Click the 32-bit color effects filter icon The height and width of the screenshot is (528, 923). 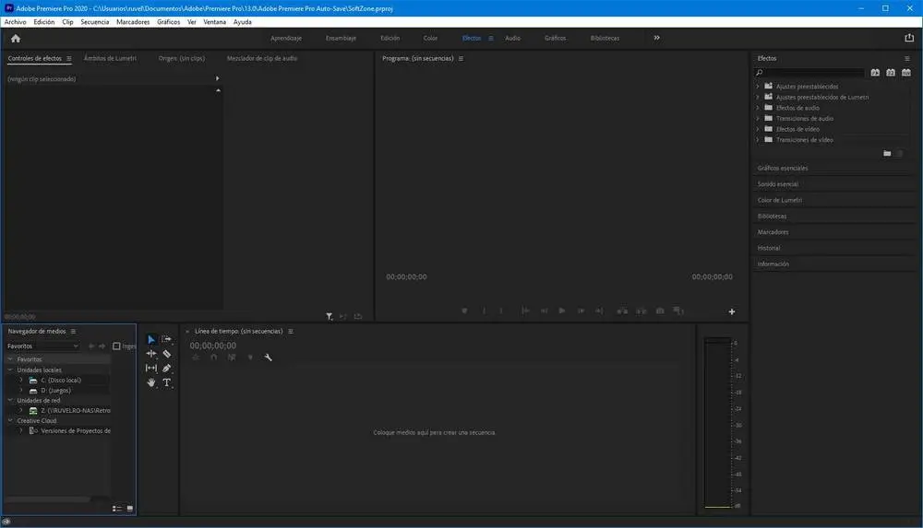pyautogui.click(x=891, y=72)
